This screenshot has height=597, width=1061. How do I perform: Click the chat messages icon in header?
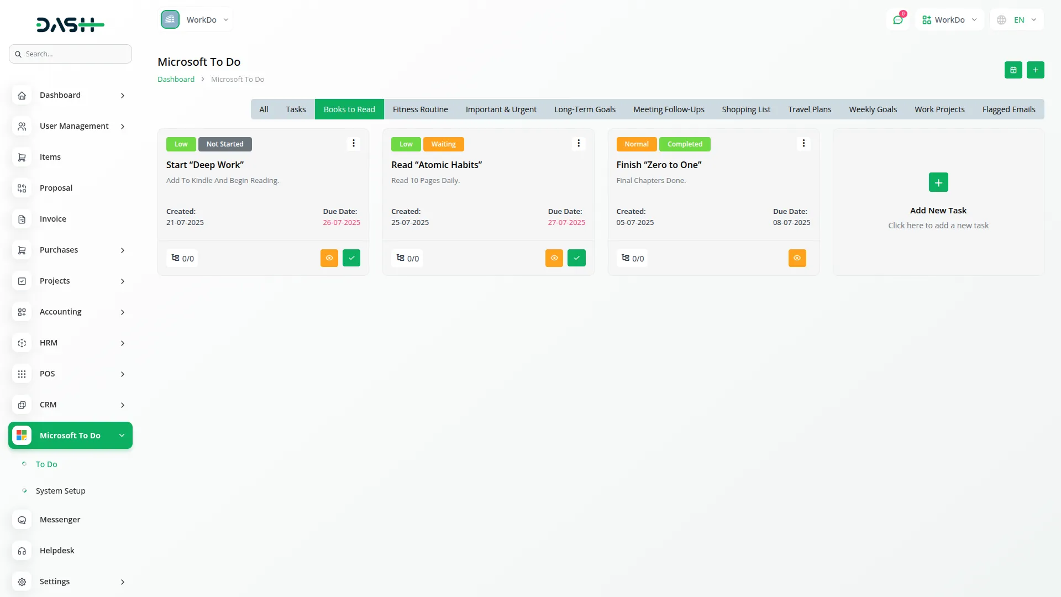(898, 20)
